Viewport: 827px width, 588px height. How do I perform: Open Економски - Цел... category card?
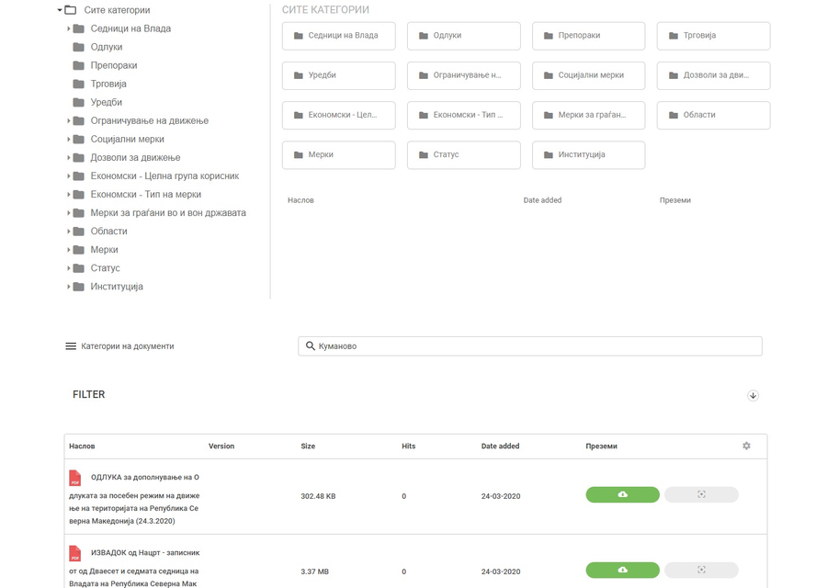(338, 115)
